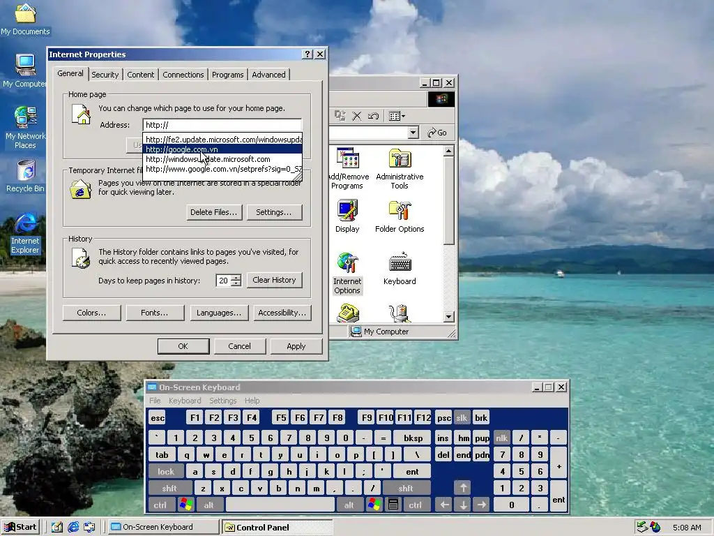
Task: Open temporary files Settings button
Action: (x=274, y=212)
